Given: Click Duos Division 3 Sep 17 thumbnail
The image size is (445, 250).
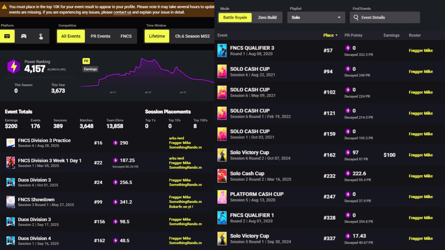Looking at the screenshot, I should click(x=11, y=222).
